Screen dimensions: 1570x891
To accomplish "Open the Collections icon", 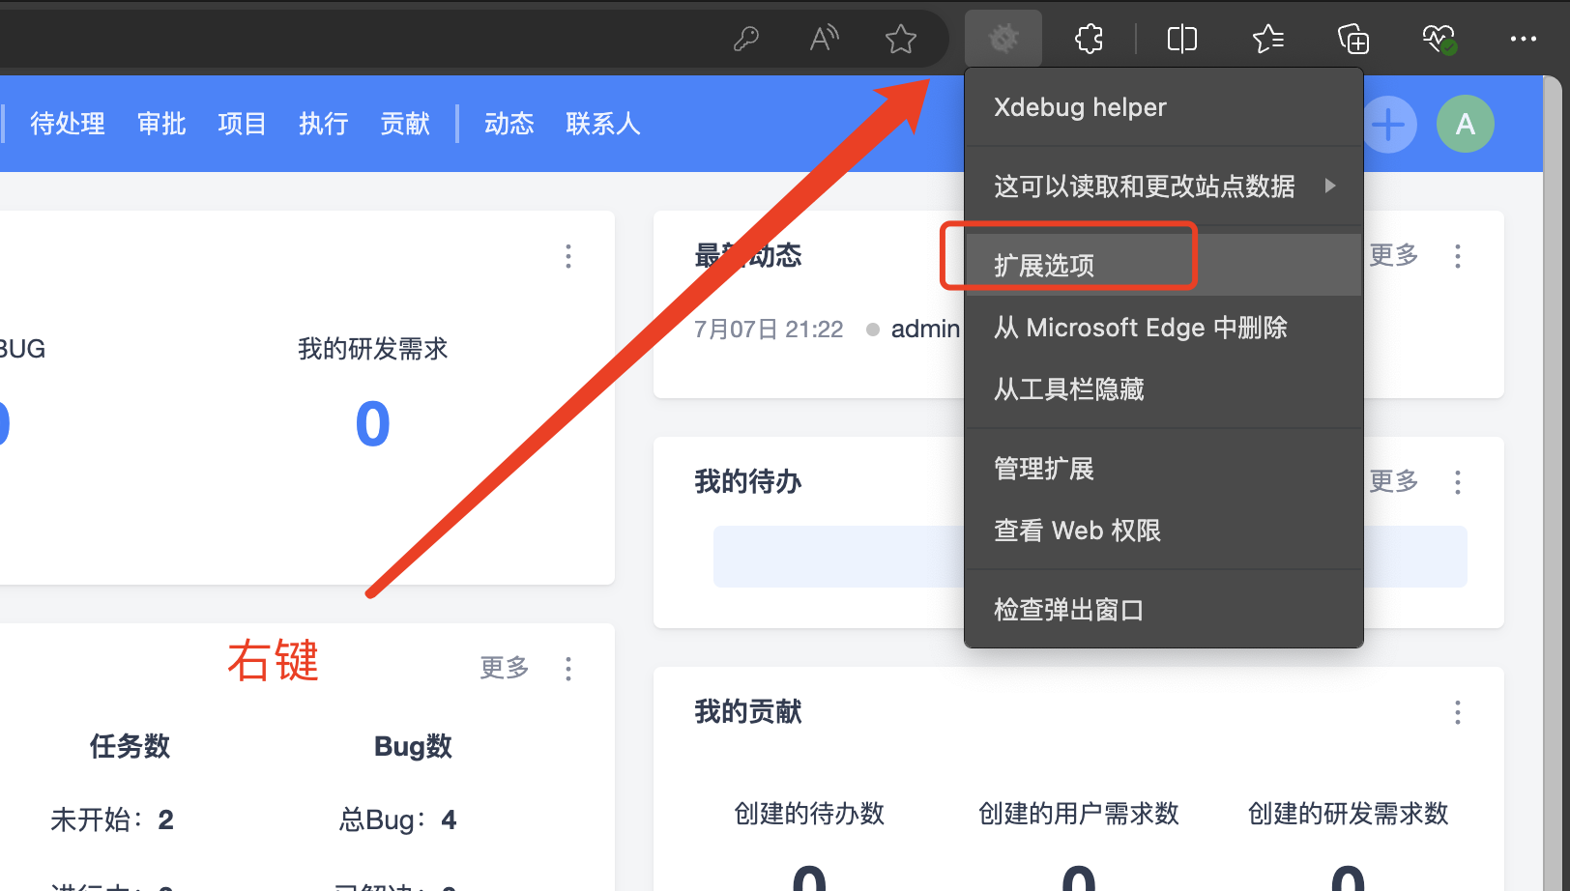I will pos(1352,39).
